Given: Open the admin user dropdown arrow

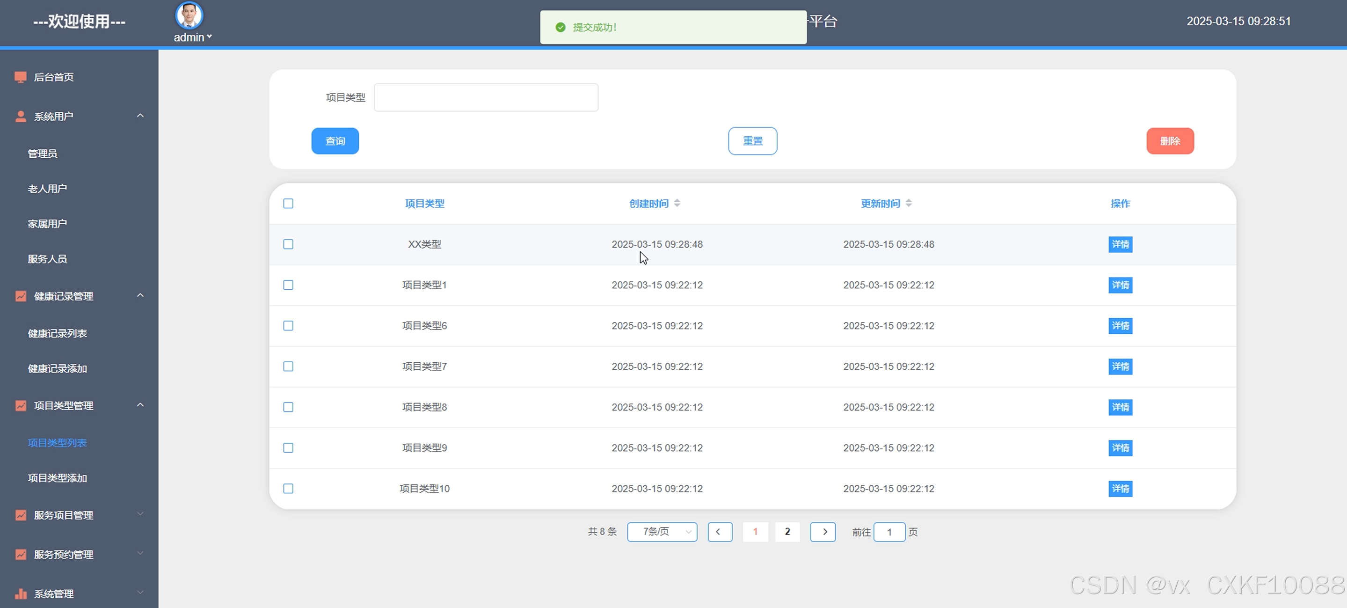Looking at the screenshot, I should 209,37.
